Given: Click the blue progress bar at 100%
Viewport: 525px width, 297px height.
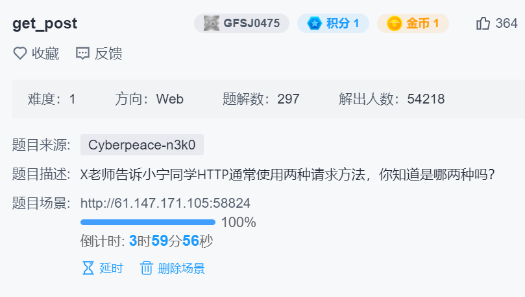Looking at the screenshot, I should coord(148,222).
